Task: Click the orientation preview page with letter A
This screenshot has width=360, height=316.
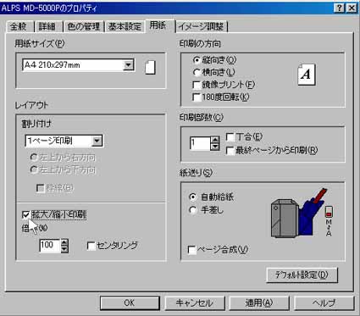Action: (x=307, y=75)
